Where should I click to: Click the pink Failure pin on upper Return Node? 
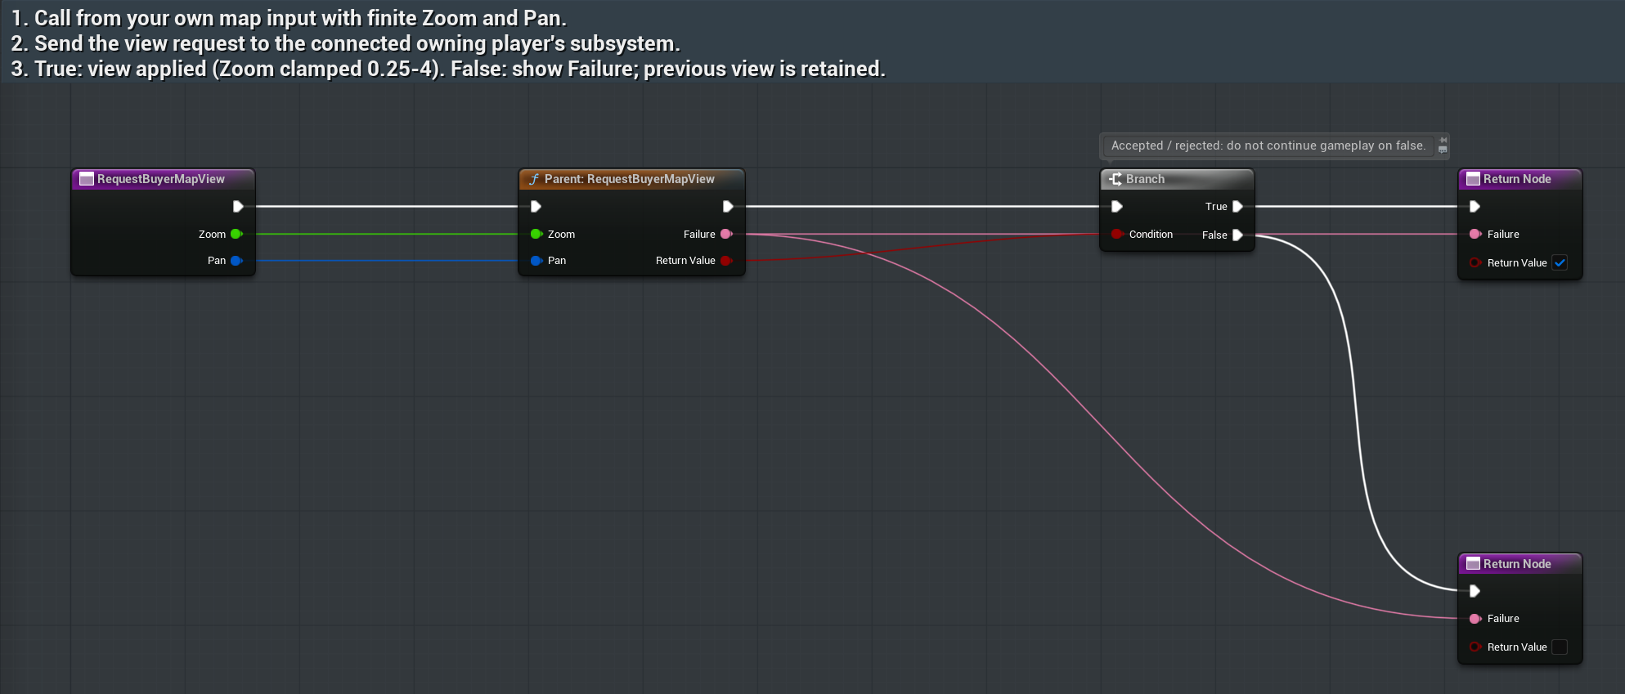pyautogui.click(x=1475, y=234)
